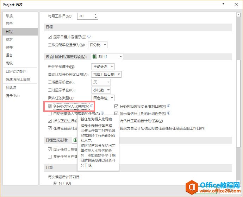Select 校对 in the options sidebar
The height and width of the screenshot is (197, 243).
[x=20, y=40]
